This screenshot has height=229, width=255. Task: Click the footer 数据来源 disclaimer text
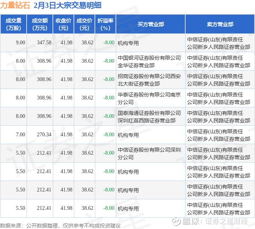(60, 226)
